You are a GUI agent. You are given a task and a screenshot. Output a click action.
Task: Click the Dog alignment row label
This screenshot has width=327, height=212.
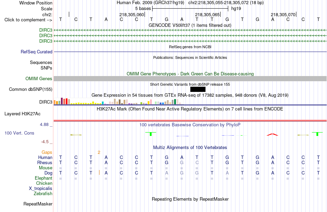pos(48,173)
